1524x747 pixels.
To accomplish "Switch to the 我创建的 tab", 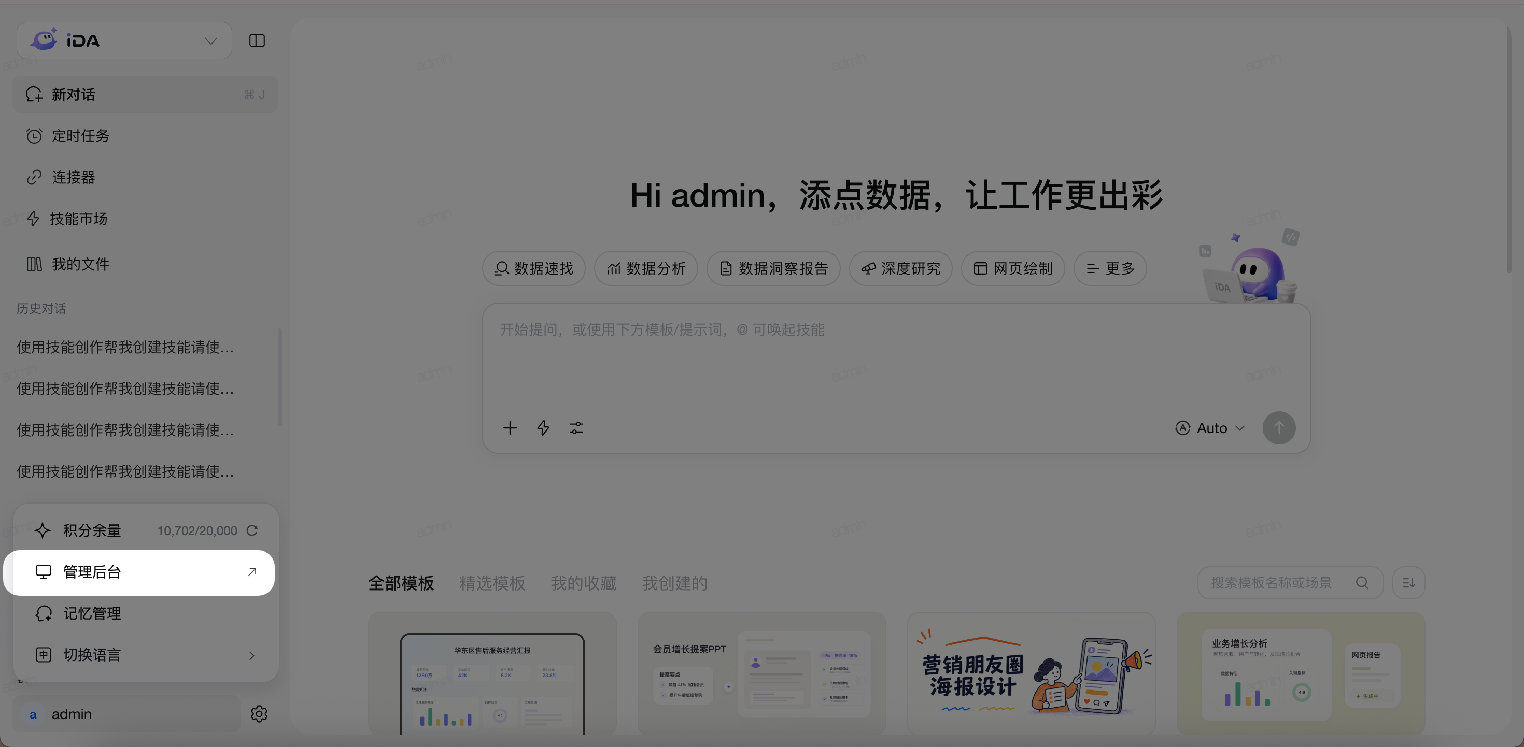I will click(674, 583).
